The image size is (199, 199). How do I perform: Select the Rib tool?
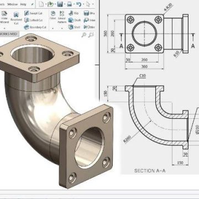pyautogui.click(x=74, y=13)
